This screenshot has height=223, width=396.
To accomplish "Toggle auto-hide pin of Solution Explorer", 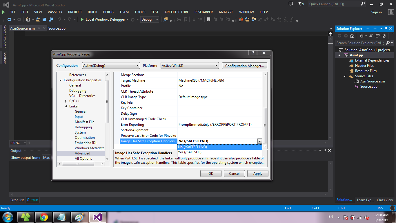I will (386, 28).
